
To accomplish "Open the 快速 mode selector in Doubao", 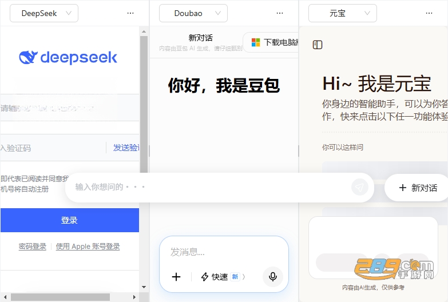I will 223,277.
